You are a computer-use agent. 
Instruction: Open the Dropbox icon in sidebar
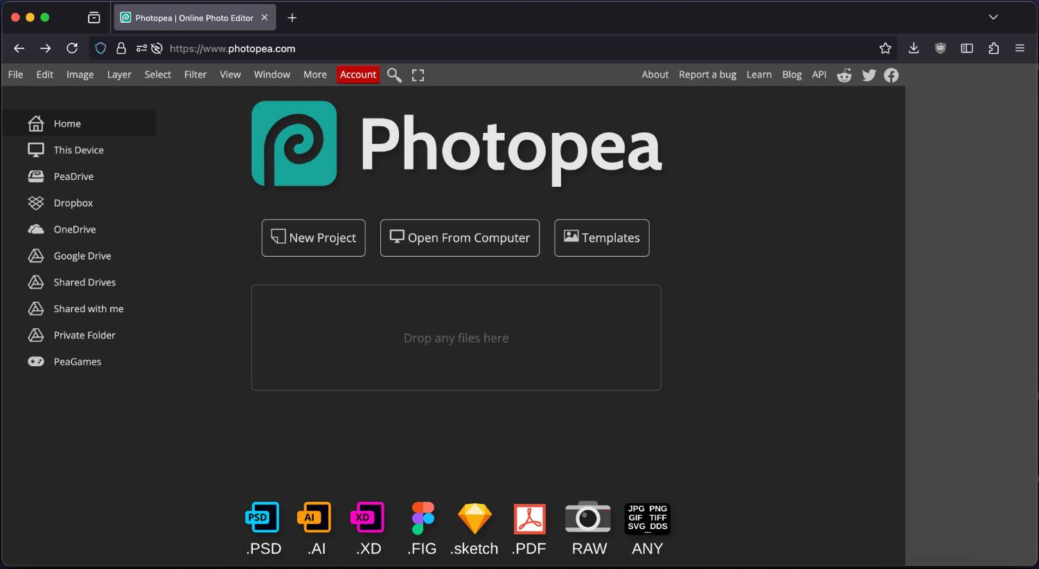point(36,203)
